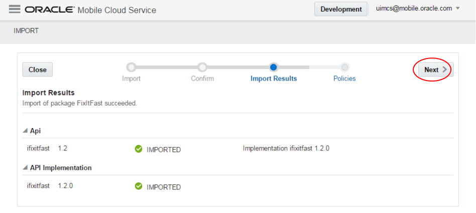Viewport: 476px width, 213px height.
Task: Select the Import step circle
Action: pos(131,67)
